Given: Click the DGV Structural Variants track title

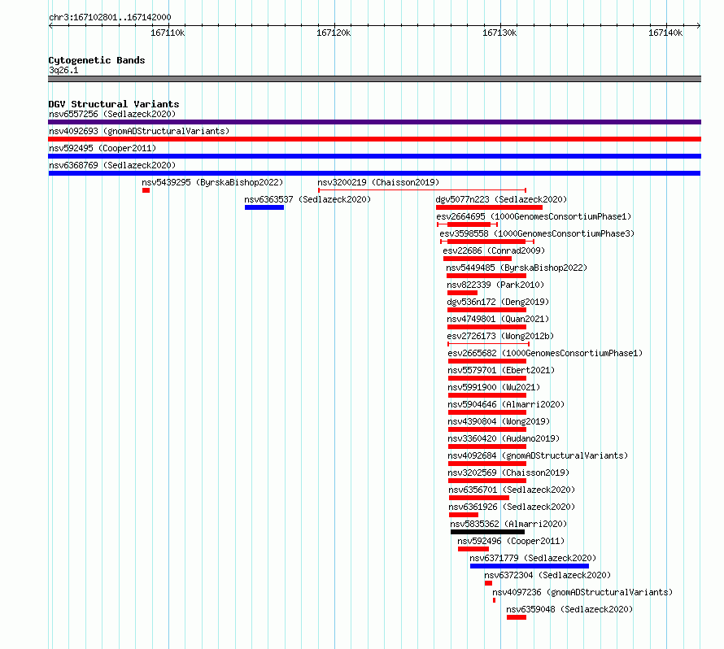Looking at the screenshot, I should (114, 104).
